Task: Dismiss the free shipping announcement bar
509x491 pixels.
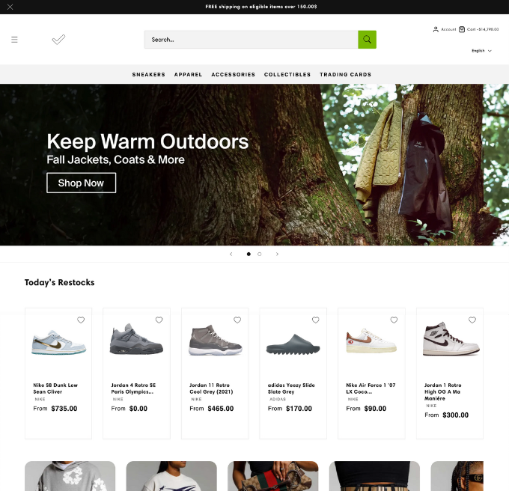Action: [x=10, y=7]
